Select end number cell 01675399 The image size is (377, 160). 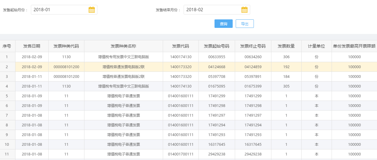pos(253,86)
